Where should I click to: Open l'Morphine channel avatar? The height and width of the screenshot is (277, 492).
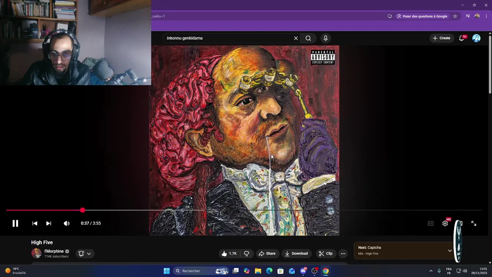(x=37, y=253)
